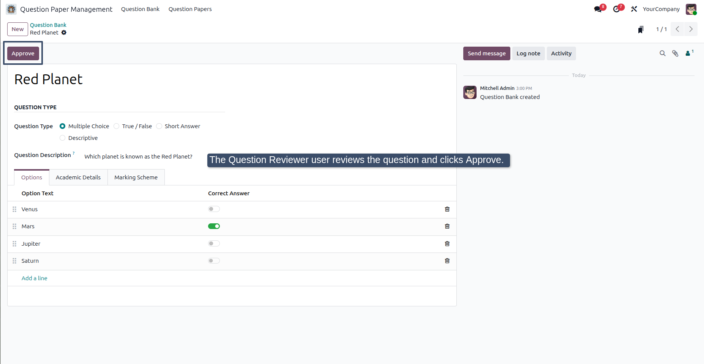Toggle correct answer for Saturn
Screen dimensions: 704x364
[214, 261]
